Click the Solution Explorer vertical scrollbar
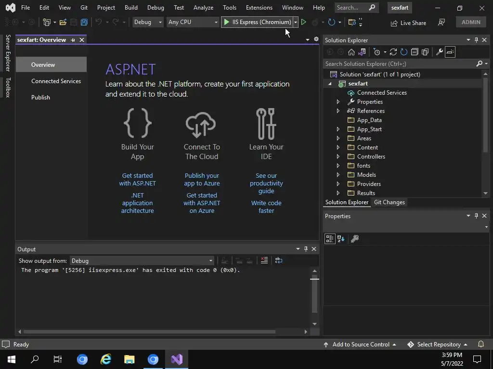This screenshot has width=493, height=369. (x=486, y=114)
